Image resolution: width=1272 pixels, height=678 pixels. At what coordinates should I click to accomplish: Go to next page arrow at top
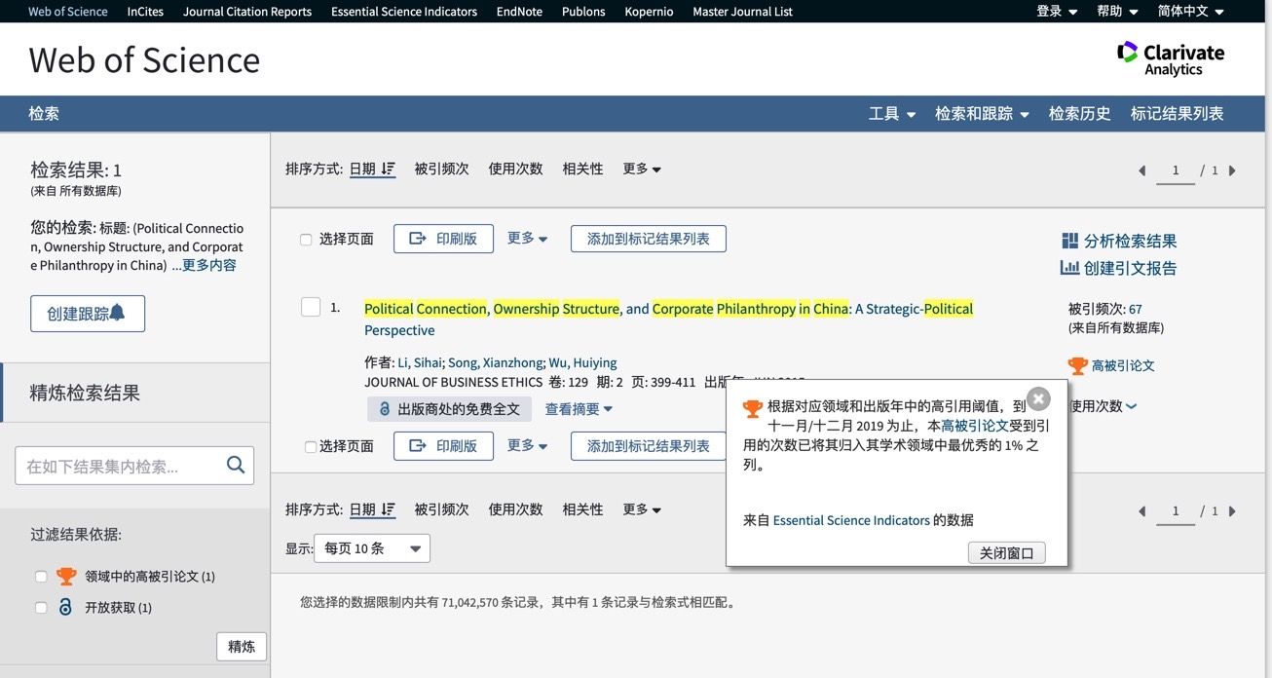(x=1232, y=170)
